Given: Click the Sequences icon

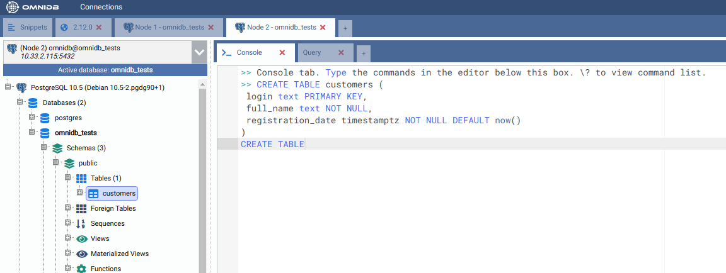Looking at the screenshot, I should (81, 223).
